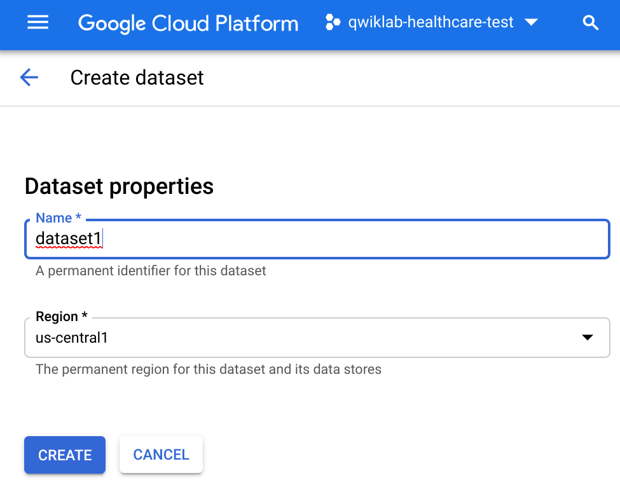Click the permanent identifier helper text

point(151,271)
